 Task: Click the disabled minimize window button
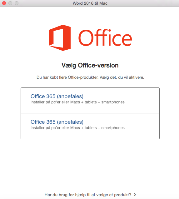[10, 3]
